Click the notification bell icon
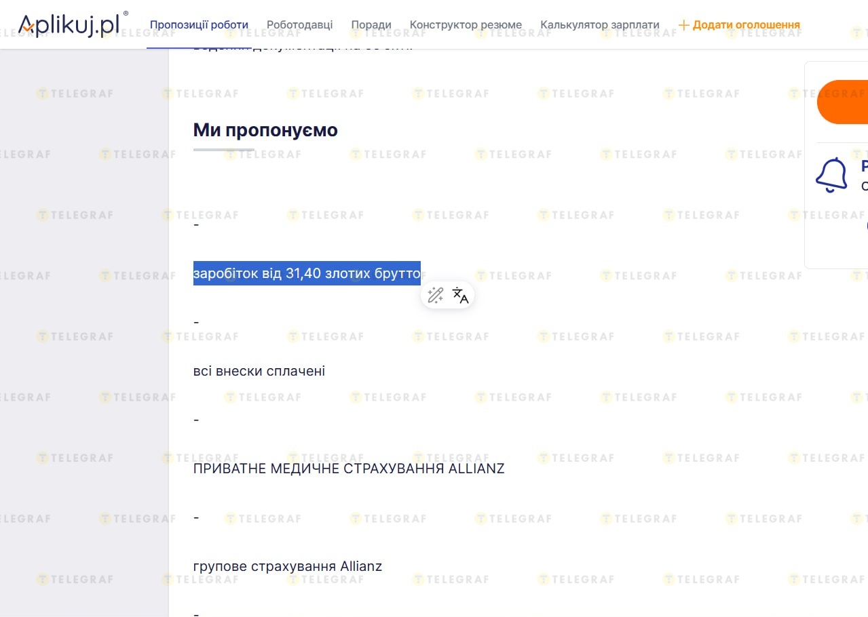 point(831,176)
